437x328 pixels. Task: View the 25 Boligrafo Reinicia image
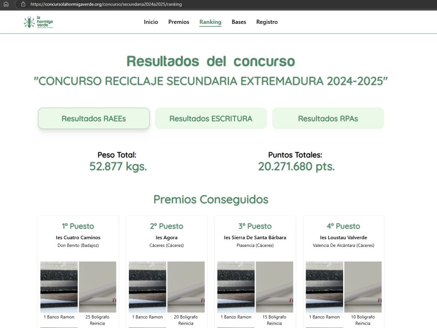tap(97, 287)
